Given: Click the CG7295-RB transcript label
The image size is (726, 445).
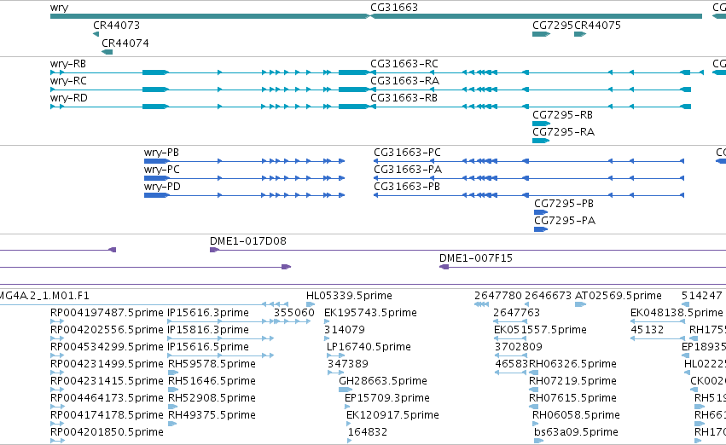Looking at the screenshot, I should coord(562,115).
